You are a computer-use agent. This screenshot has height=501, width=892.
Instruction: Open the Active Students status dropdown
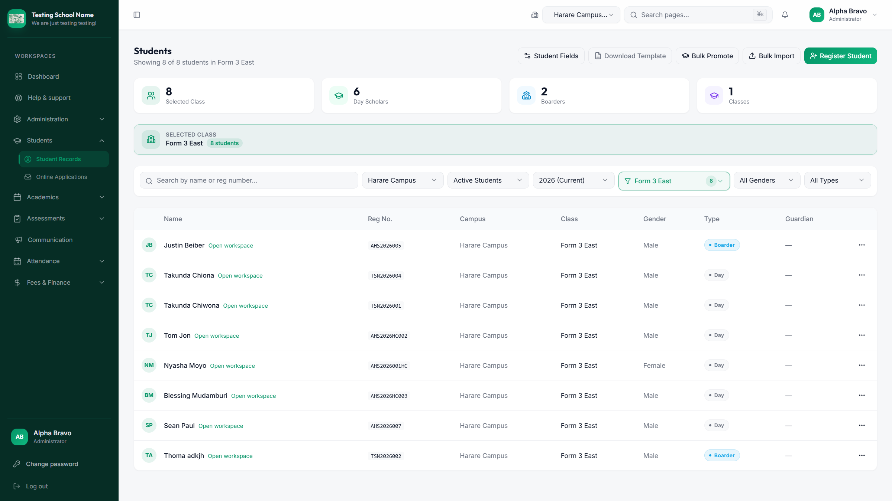[488, 180]
